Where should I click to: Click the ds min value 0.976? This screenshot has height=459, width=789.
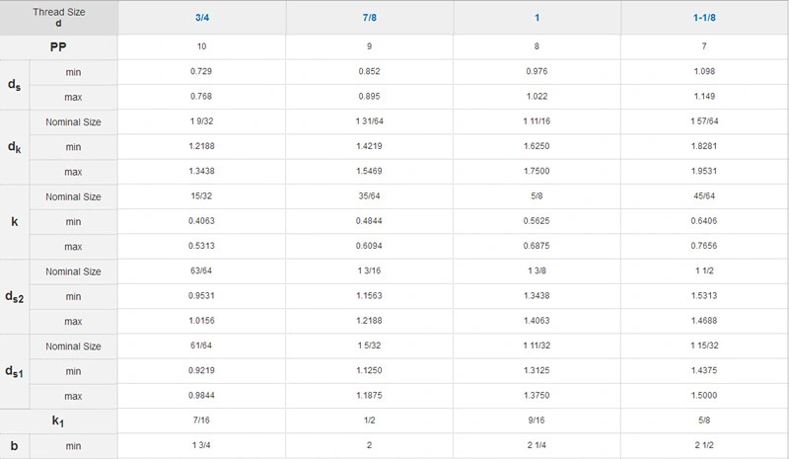click(537, 72)
